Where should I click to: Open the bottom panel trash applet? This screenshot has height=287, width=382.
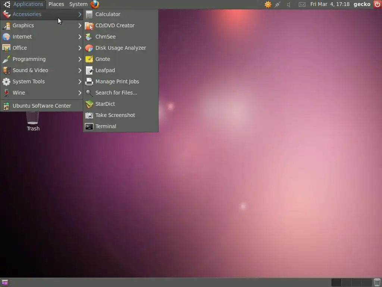pos(377,283)
